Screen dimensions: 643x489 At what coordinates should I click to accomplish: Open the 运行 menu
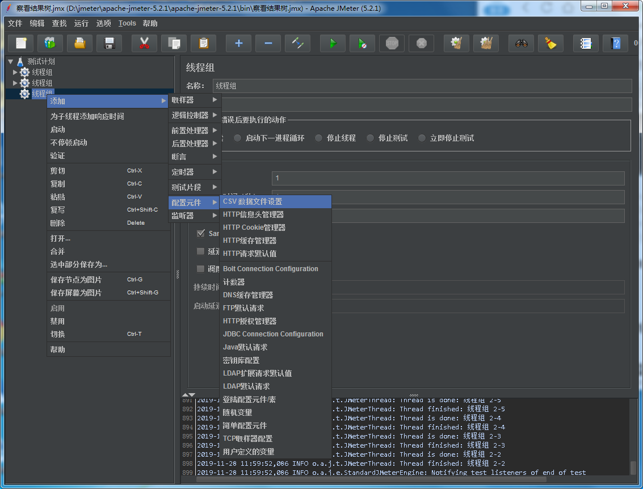point(81,23)
